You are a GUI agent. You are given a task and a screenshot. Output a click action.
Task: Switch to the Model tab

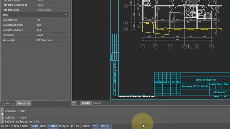[x=86, y=103]
